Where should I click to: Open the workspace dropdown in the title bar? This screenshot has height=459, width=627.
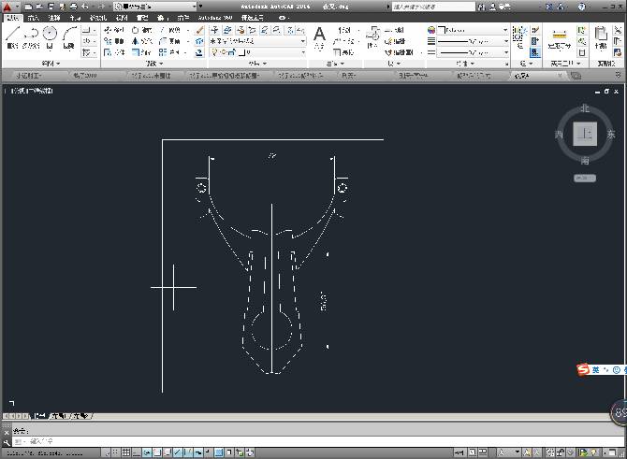point(155,7)
